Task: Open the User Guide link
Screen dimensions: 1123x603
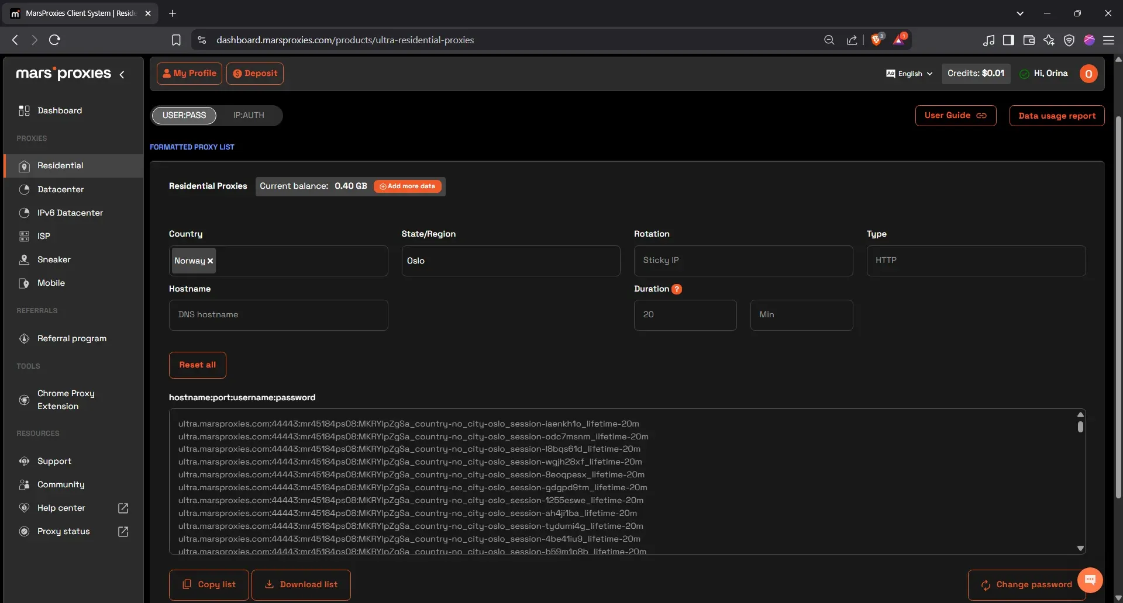Action: pyautogui.click(x=956, y=116)
